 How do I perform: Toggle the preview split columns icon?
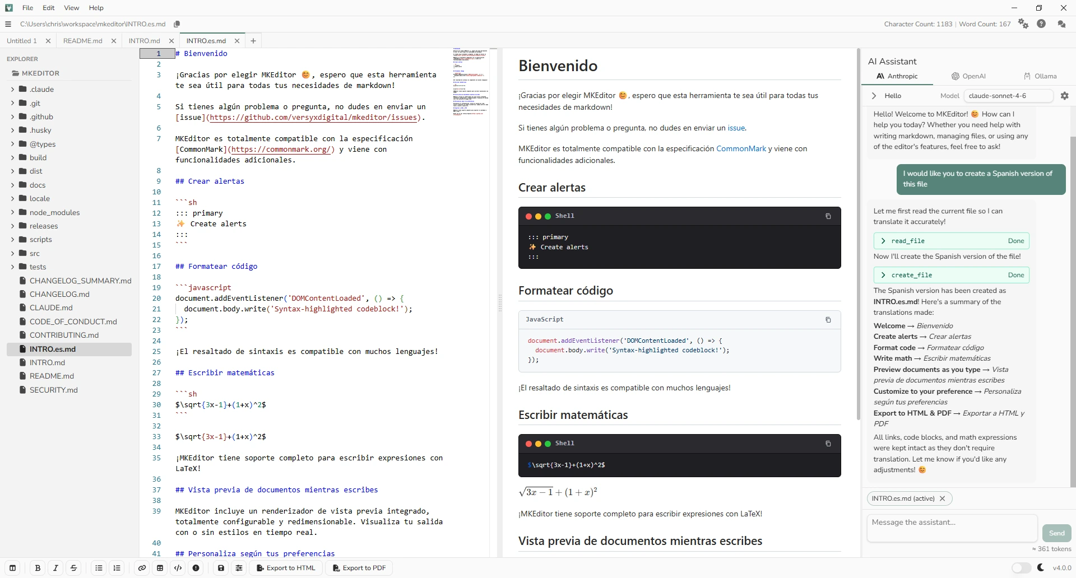(x=12, y=568)
